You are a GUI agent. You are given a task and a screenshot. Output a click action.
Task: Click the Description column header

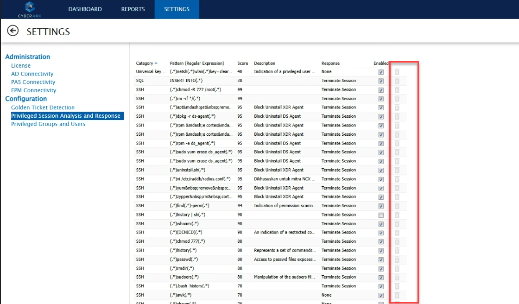coord(265,63)
